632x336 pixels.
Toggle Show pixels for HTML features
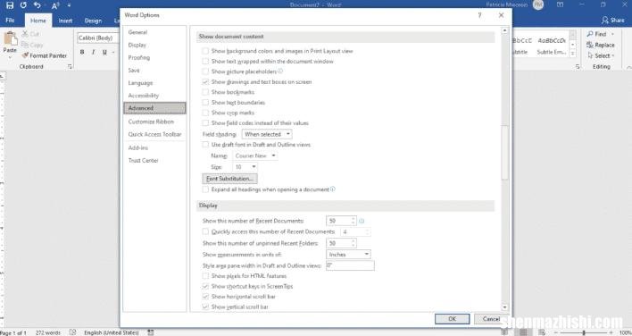pyautogui.click(x=205, y=276)
